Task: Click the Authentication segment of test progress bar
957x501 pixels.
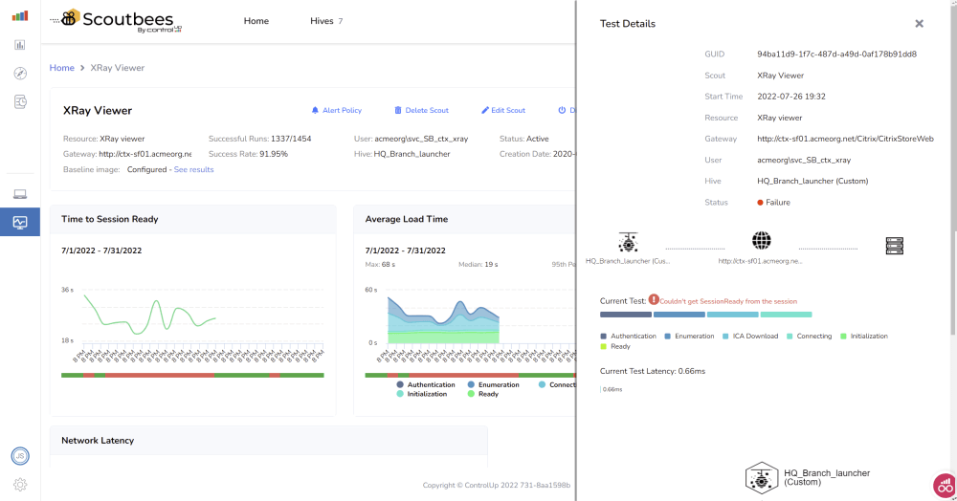Action: [x=625, y=314]
